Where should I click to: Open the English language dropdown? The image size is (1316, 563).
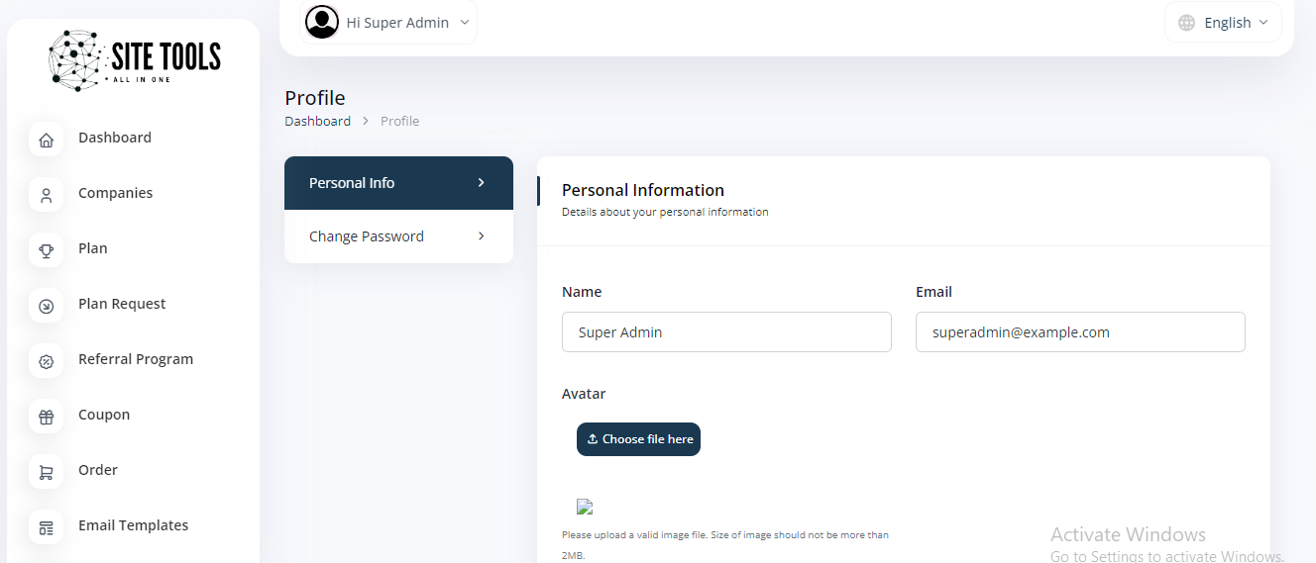[x=1224, y=22]
